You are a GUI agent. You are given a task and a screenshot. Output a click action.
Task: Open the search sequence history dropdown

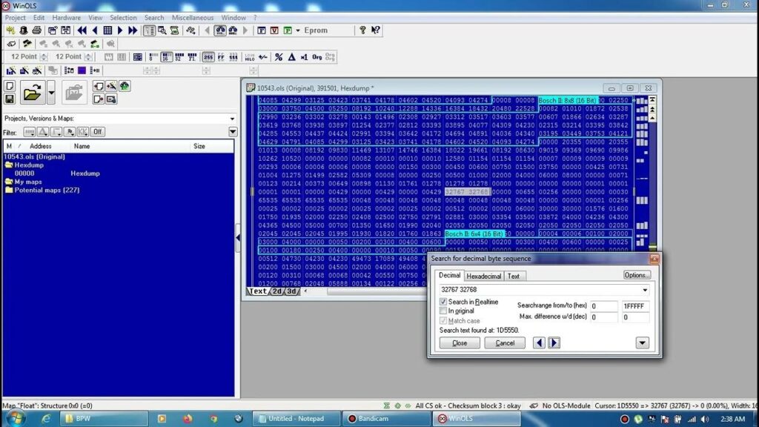click(x=645, y=290)
